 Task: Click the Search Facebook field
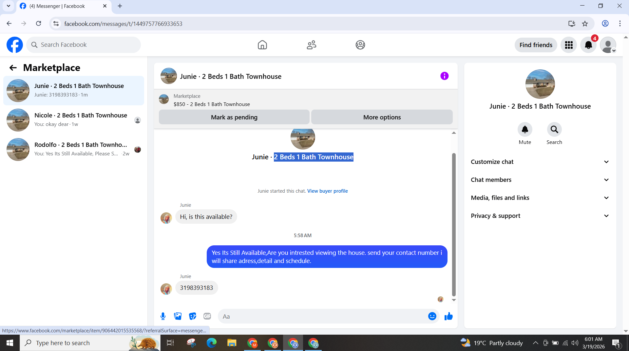point(84,45)
